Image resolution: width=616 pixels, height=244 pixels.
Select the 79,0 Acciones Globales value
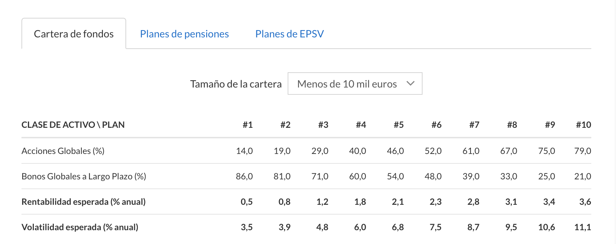[583, 151]
